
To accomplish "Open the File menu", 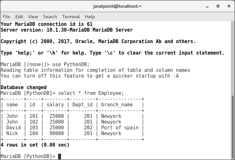I will [6, 17].
